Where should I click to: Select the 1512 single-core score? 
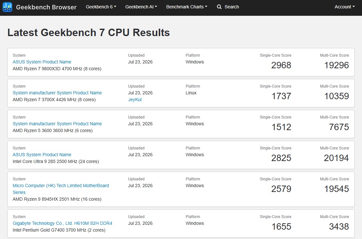click(281, 127)
